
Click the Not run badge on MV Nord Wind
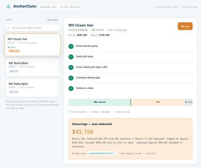click(x=14, y=71)
